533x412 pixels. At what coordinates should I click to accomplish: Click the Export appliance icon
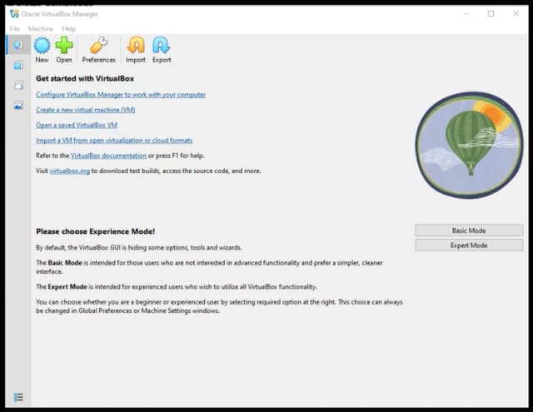point(162,45)
